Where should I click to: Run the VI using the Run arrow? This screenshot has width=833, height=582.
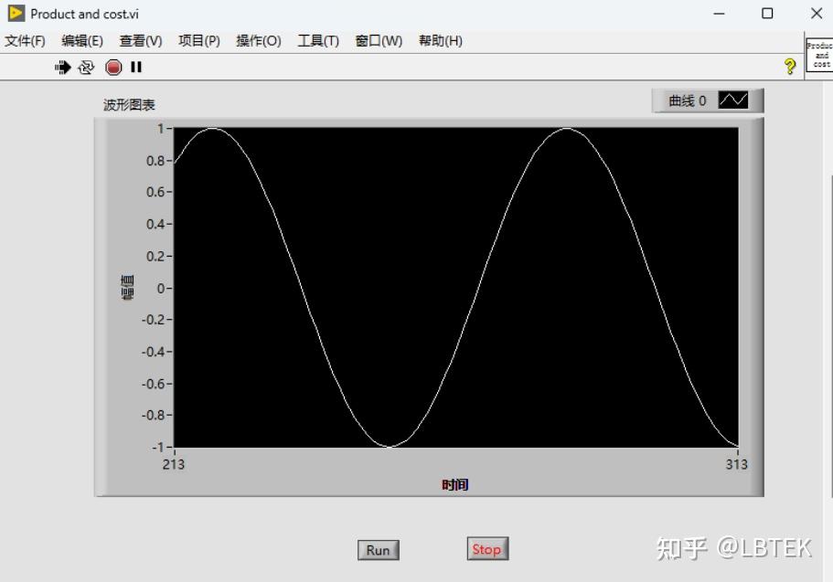pos(62,66)
